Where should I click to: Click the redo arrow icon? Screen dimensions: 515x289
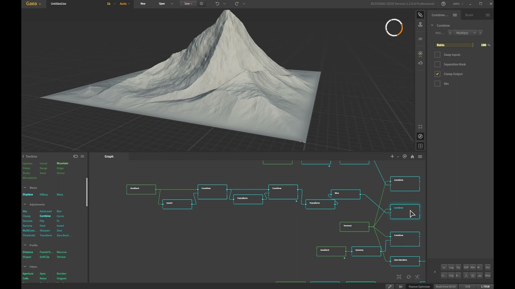pos(237,4)
